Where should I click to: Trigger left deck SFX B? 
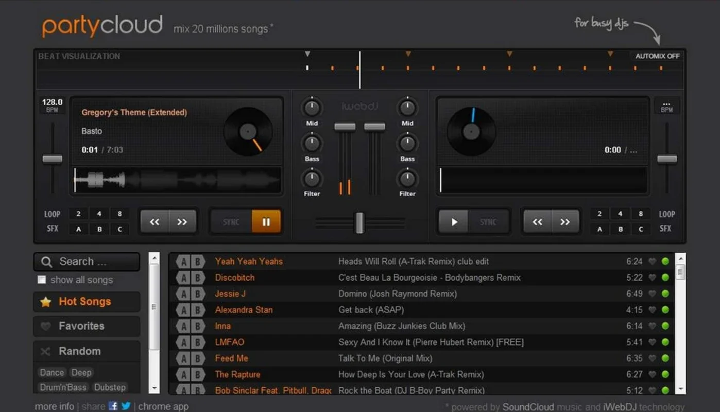click(x=99, y=229)
